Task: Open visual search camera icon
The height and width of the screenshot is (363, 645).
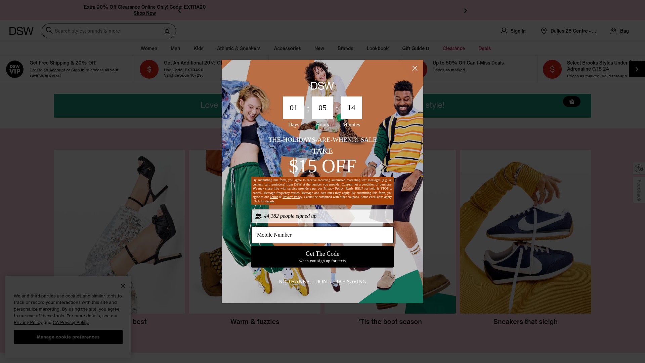Action: (x=167, y=31)
